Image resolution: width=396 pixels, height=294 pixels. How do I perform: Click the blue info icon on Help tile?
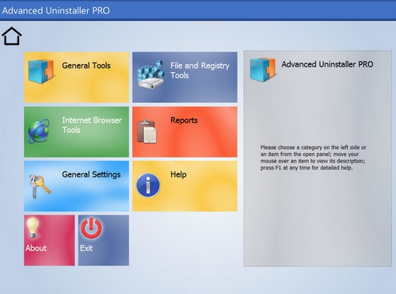point(148,185)
